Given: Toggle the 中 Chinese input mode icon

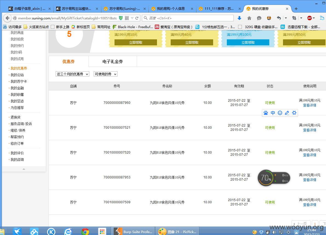Looking at the screenshot, I should (273, 113).
